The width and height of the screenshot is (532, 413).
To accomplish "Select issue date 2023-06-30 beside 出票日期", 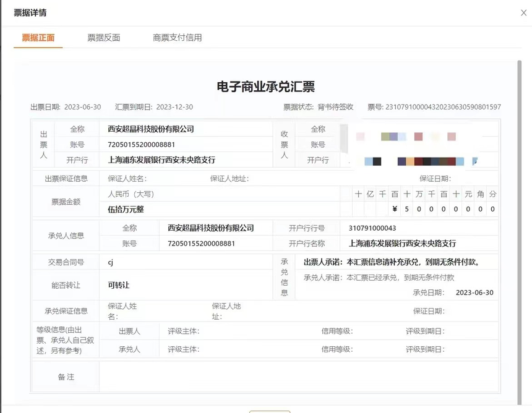I will [82, 107].
